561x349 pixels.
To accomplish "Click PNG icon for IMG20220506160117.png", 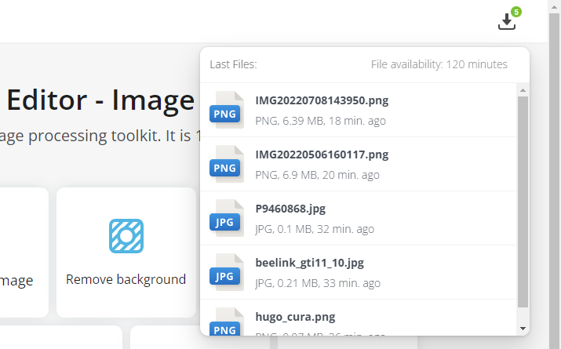I will (227, 164).
